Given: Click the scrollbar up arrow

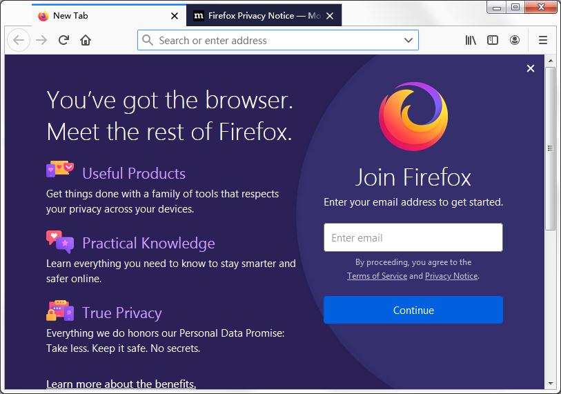Looking at the screenshot, I should 551,61.
